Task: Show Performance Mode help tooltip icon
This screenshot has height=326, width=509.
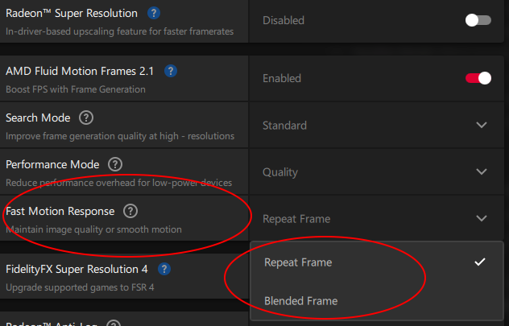Action: [x=115, y=164]
